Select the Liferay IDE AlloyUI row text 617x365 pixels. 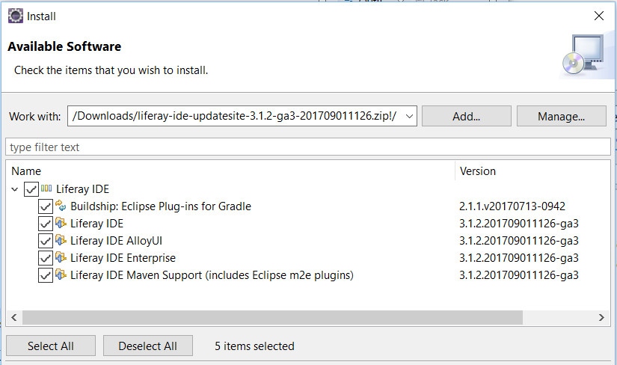click(x=116, y=241)
